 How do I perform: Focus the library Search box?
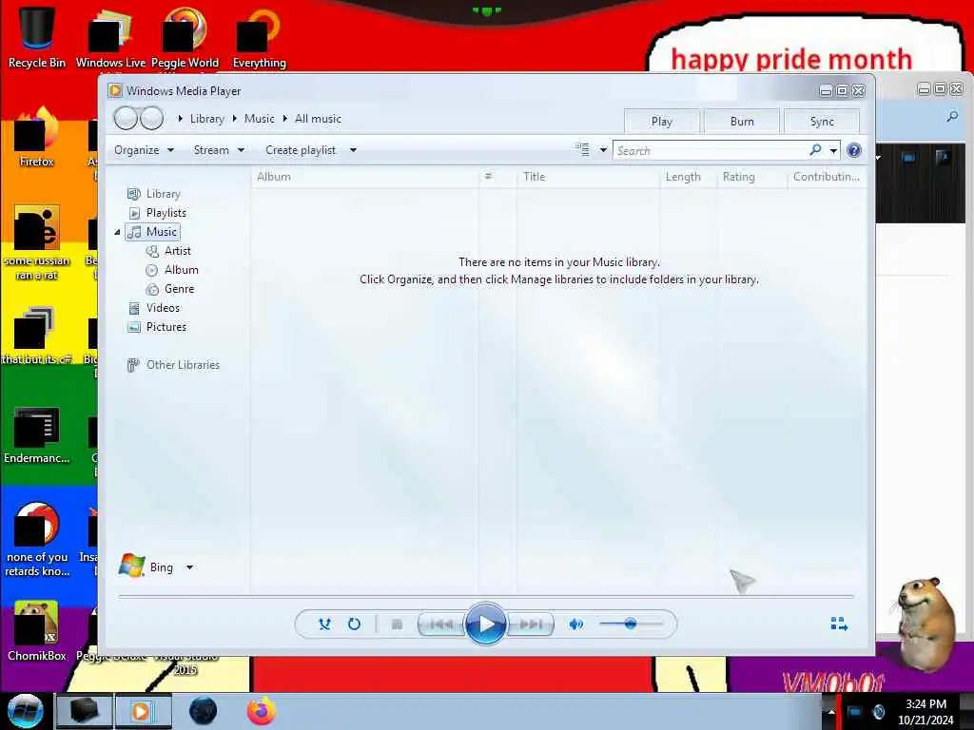click(x=710, y=150)
